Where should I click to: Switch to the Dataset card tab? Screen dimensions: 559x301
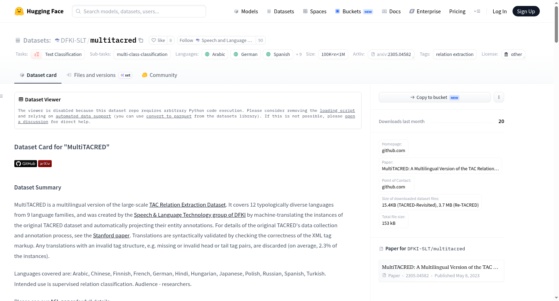38,75
